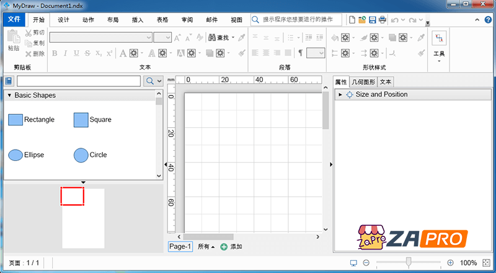Collapse the Basic Shapes section

9,96
